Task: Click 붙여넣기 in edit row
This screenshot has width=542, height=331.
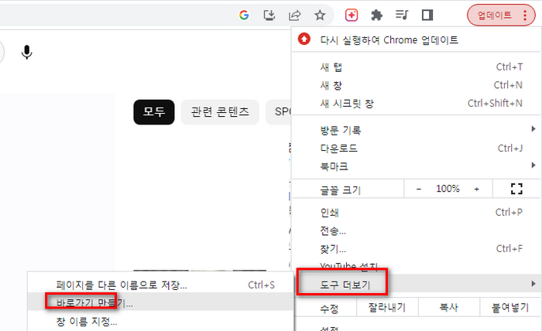Action: coord(510,307)
